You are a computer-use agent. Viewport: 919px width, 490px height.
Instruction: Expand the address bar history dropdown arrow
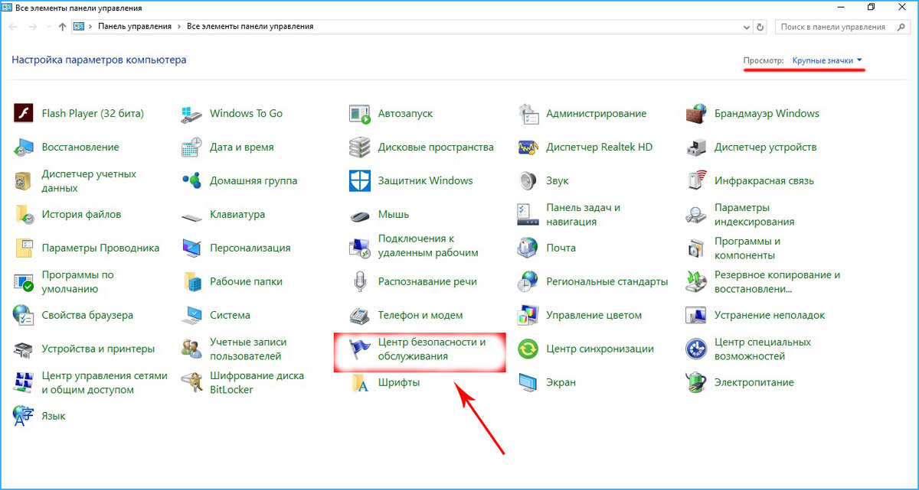point(747,27)
